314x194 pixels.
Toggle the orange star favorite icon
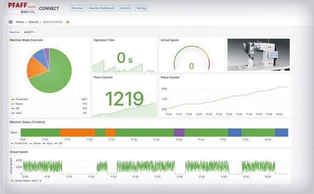click(68, 22)
